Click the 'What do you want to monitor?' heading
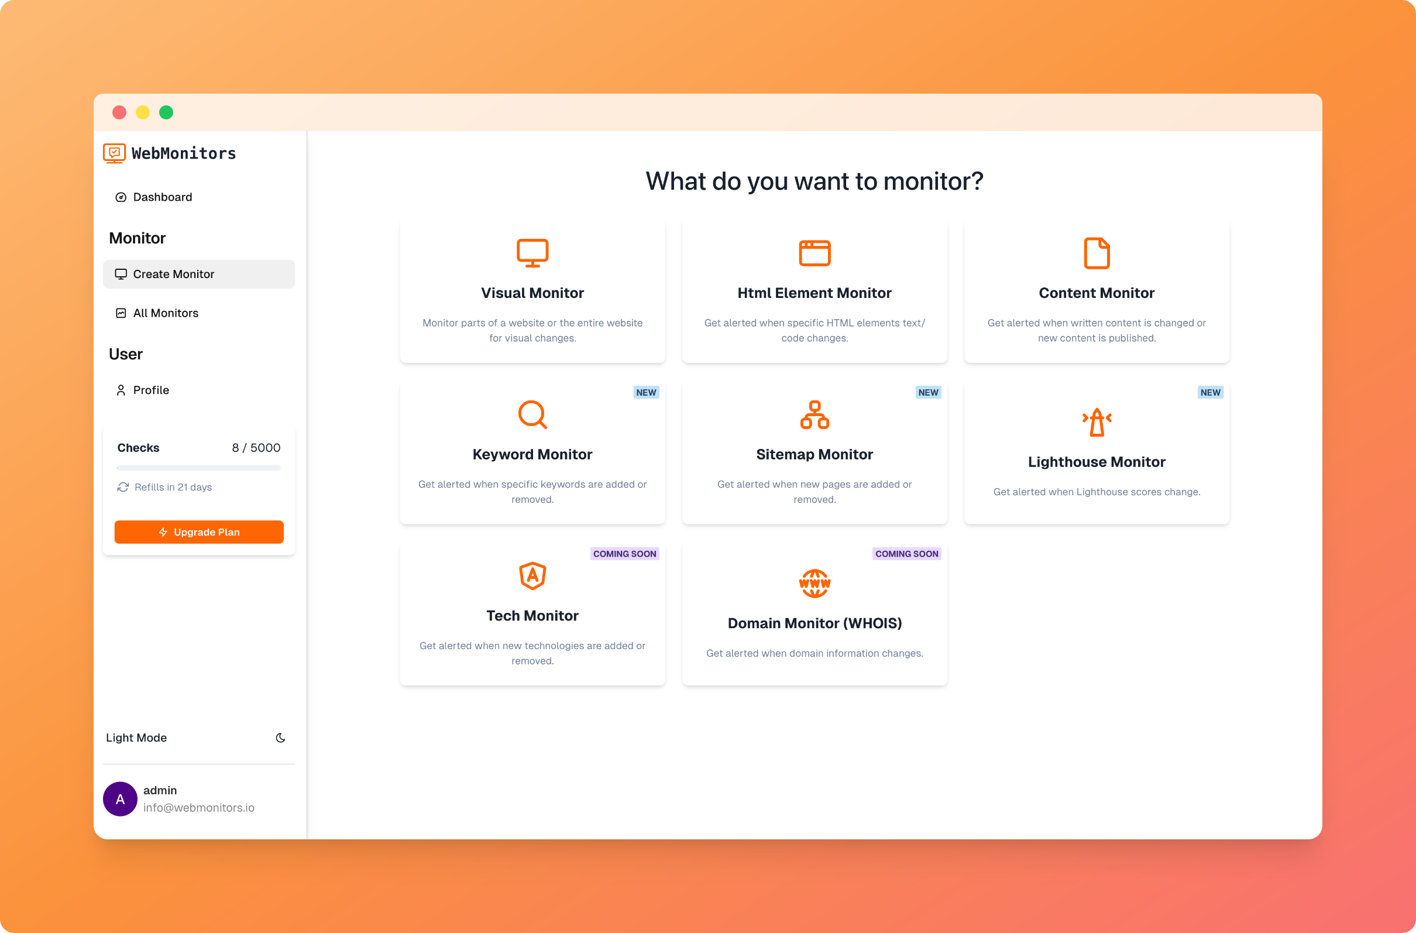Viewport: 1416px width, 933px height. pos(814,181)
